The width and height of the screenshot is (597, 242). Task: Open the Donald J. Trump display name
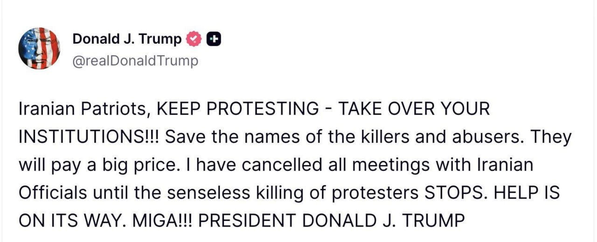(x=127, y=40)
